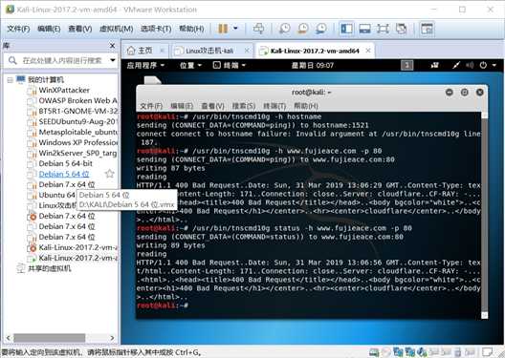This screenshot has width=505, height=358.
Task: Close the library (库) panel
Action: (112, 46)
